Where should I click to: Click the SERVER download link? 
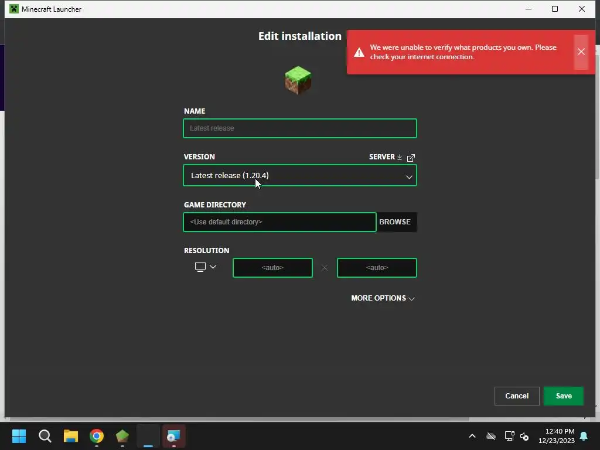[386, 157]
